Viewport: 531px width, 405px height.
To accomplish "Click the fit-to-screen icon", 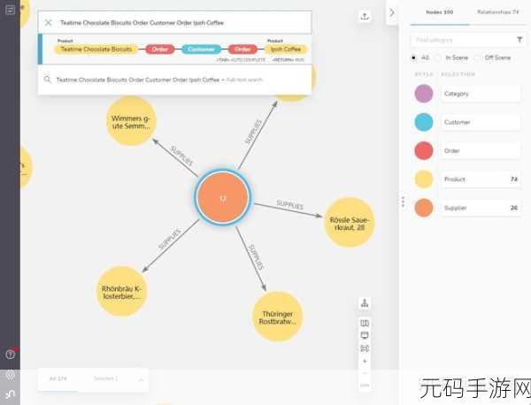I will [x=365, y=348].
